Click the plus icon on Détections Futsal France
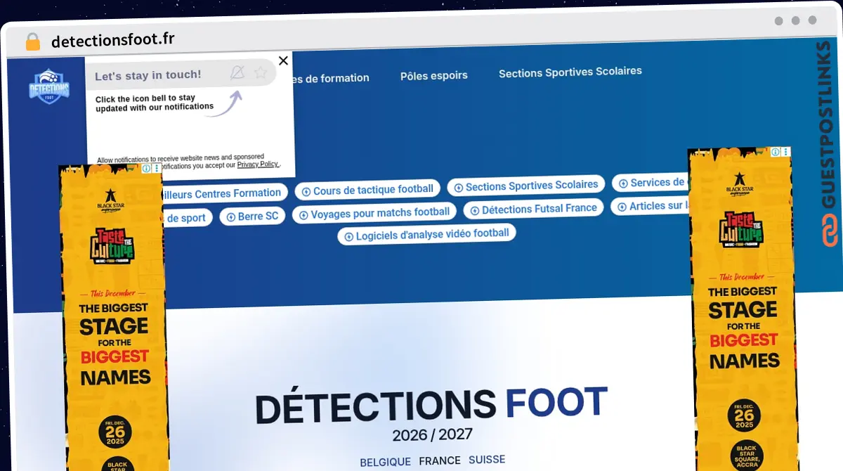This screenshot has width=843, height=471. [x=475, y=210]
